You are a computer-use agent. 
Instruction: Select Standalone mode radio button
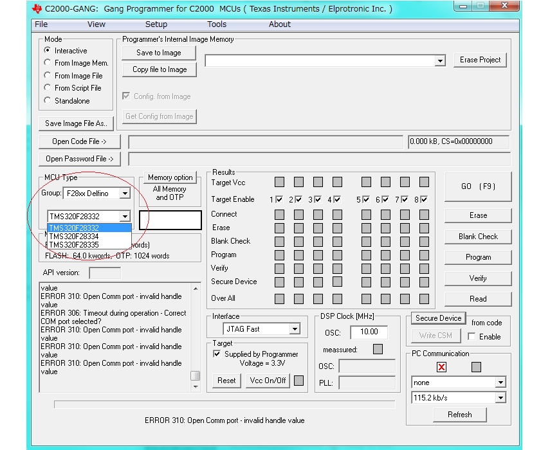click(47, 100)
